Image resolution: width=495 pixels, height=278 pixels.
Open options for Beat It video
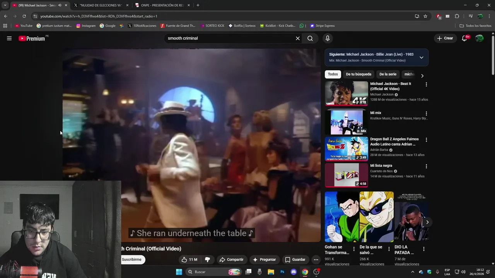pyautogui.click(x=426, y=84)
